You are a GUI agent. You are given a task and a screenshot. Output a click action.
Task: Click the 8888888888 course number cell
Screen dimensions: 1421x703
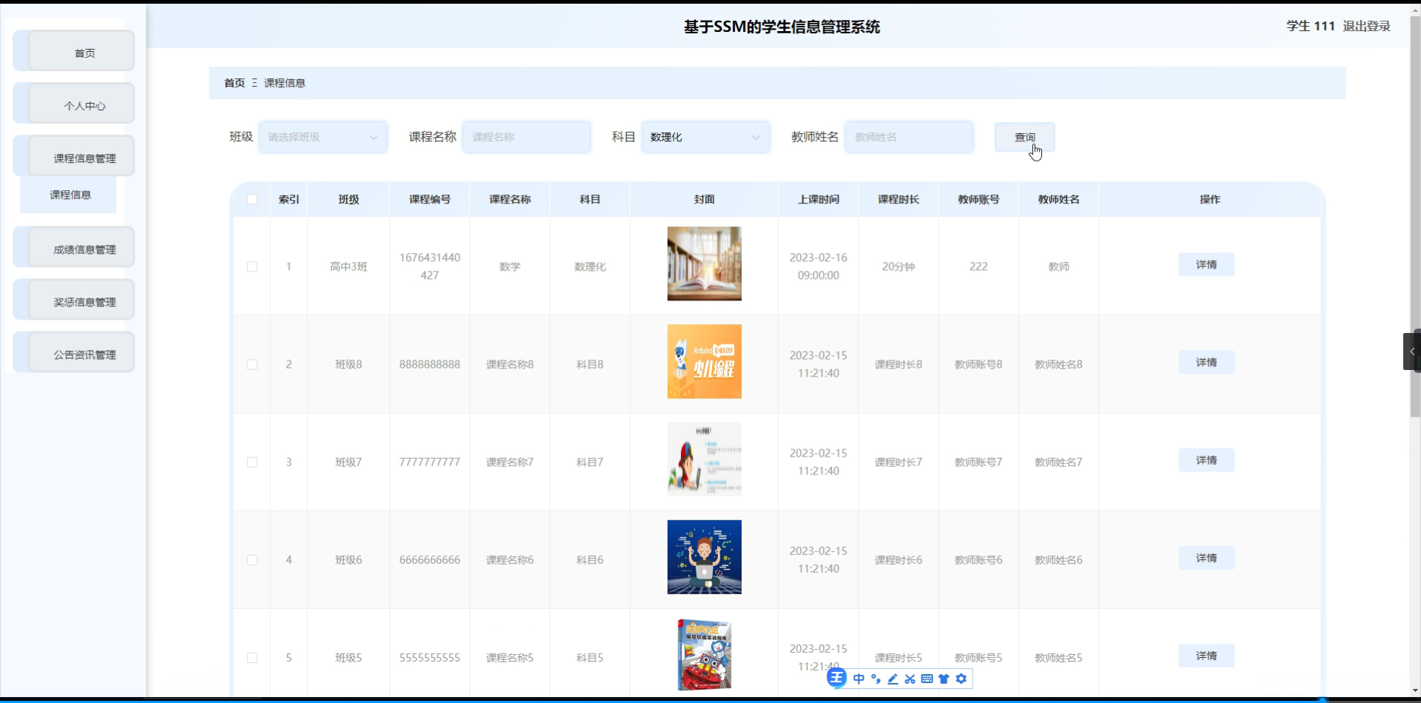point(430,364)
